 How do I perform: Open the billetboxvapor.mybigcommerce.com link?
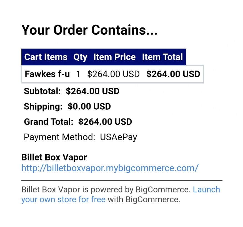tap(110, 168)
